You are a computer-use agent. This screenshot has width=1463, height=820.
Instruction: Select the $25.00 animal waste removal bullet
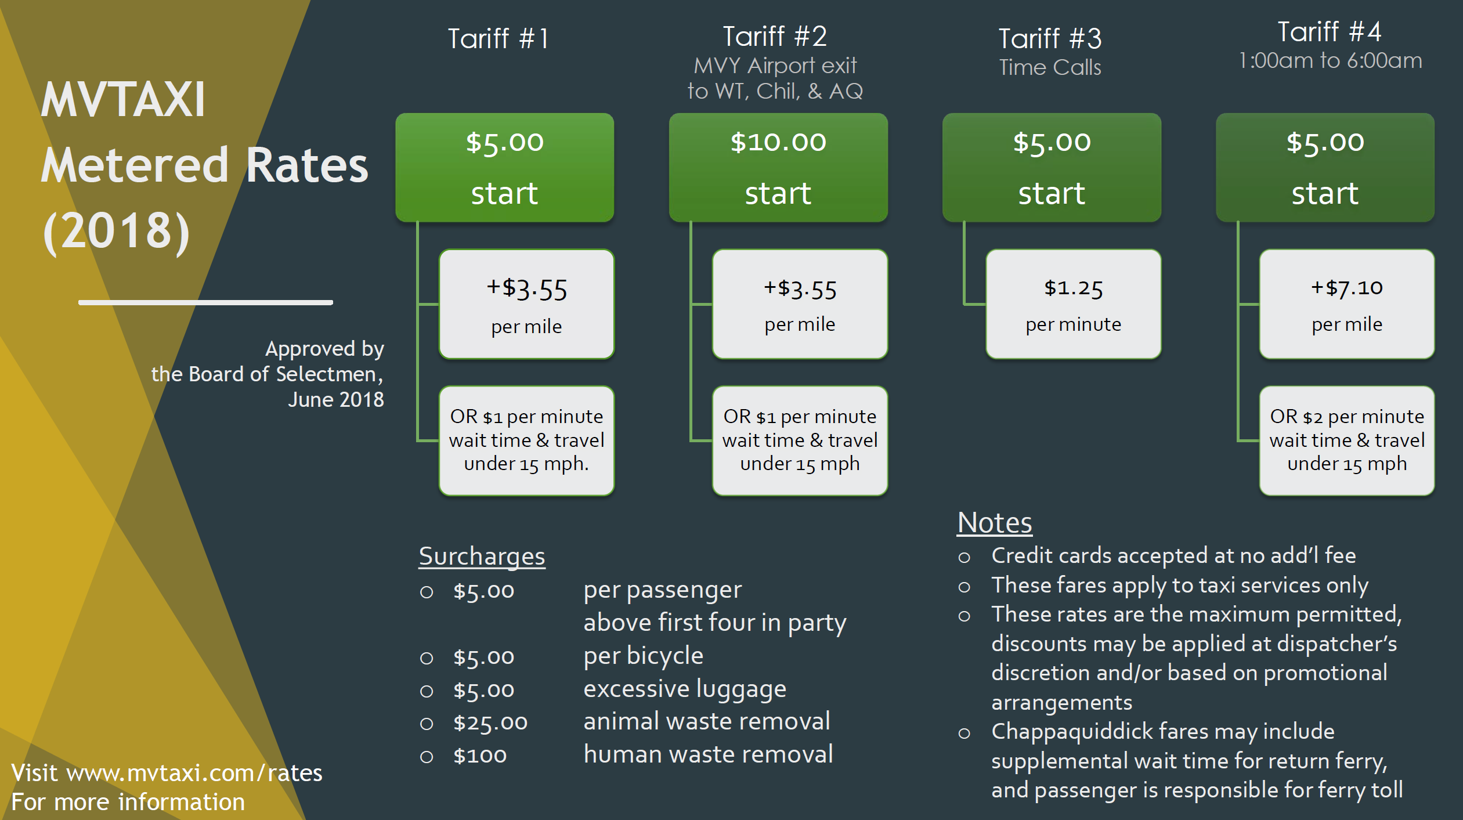coord(625,722)
